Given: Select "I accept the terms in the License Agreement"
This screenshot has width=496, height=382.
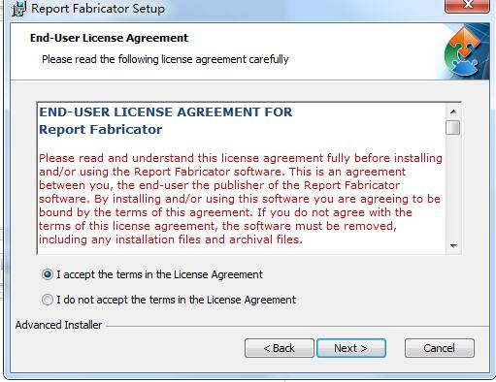Looking at the screenshot, I should [x=48, y=274].
